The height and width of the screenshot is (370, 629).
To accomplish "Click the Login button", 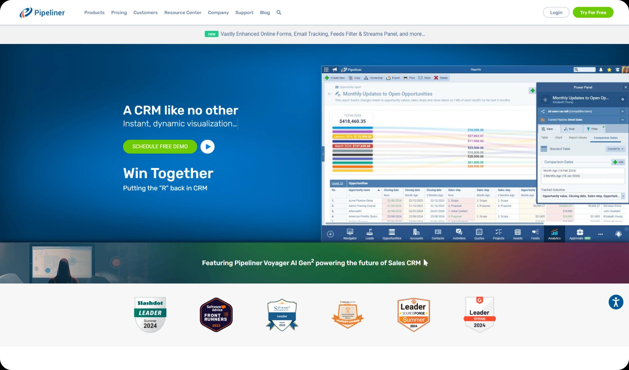I will click(x=556, y=12).
